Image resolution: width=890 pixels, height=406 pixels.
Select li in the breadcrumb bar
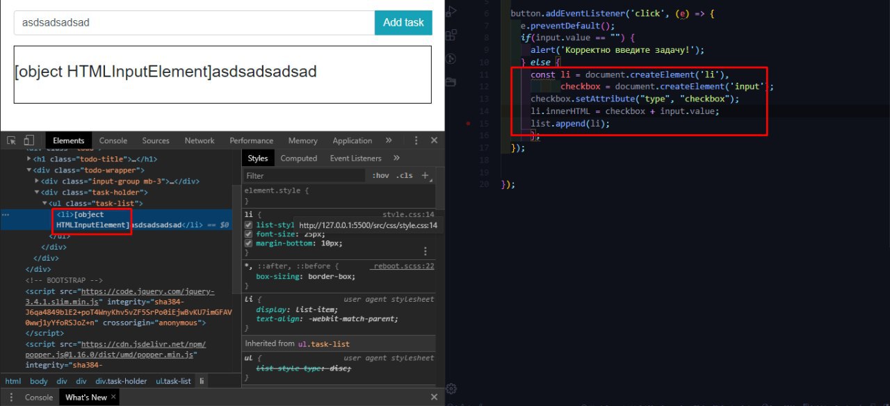tap(202, 381)
